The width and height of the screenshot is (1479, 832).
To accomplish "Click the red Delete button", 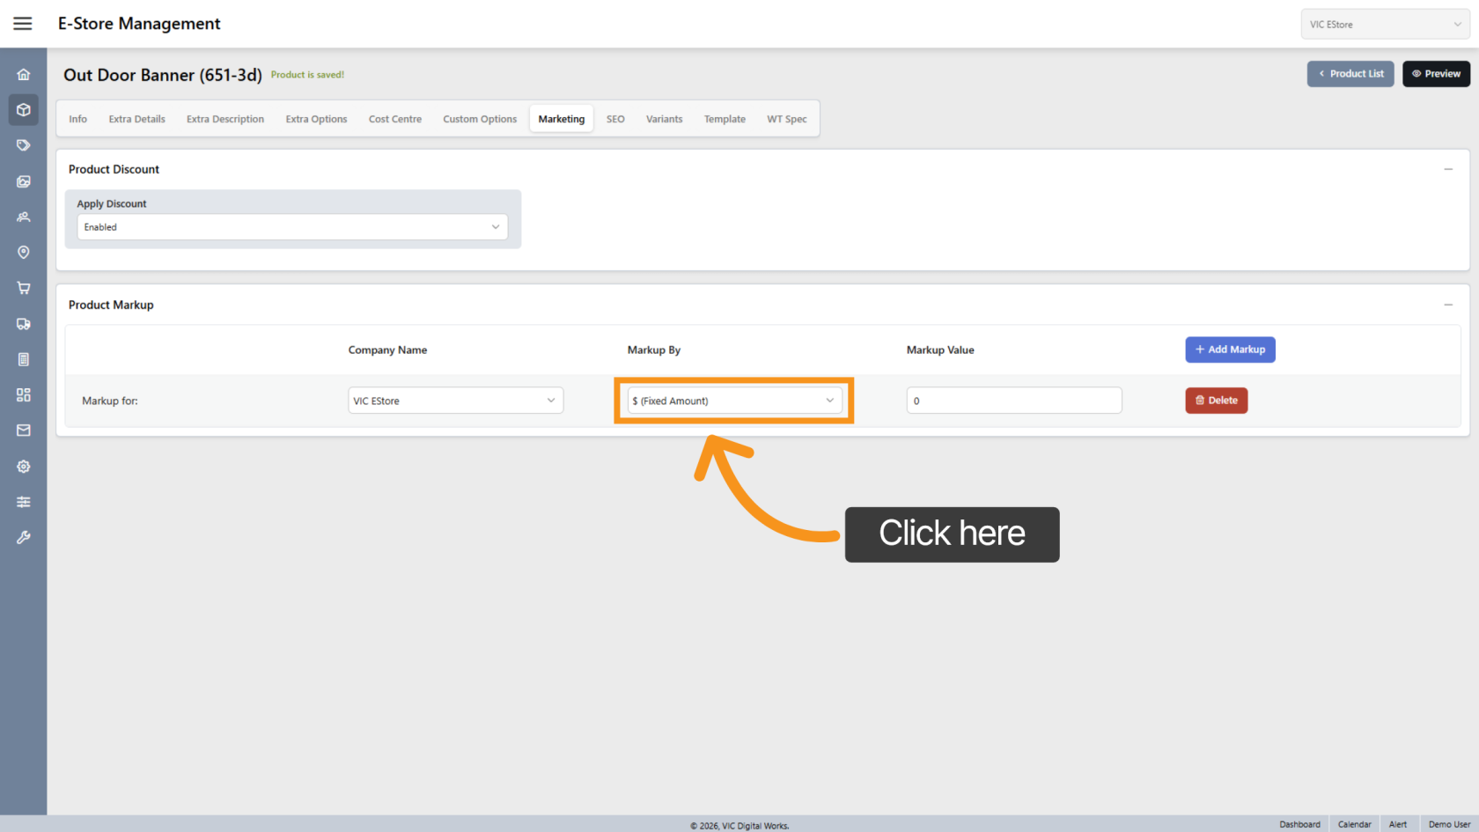I will (1216, 401).
